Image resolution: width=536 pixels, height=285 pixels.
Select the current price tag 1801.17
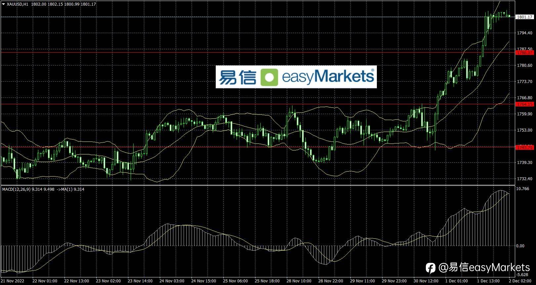524,17
